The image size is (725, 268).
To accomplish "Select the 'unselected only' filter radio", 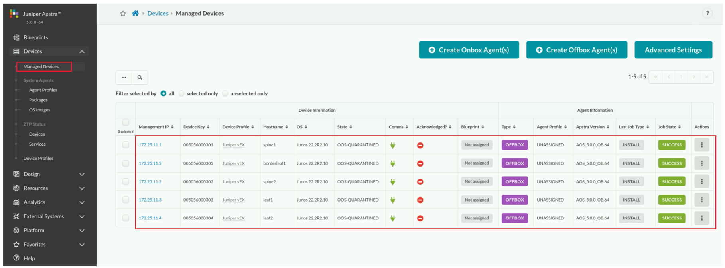I will pyautogui.click(x=225, y=93).
